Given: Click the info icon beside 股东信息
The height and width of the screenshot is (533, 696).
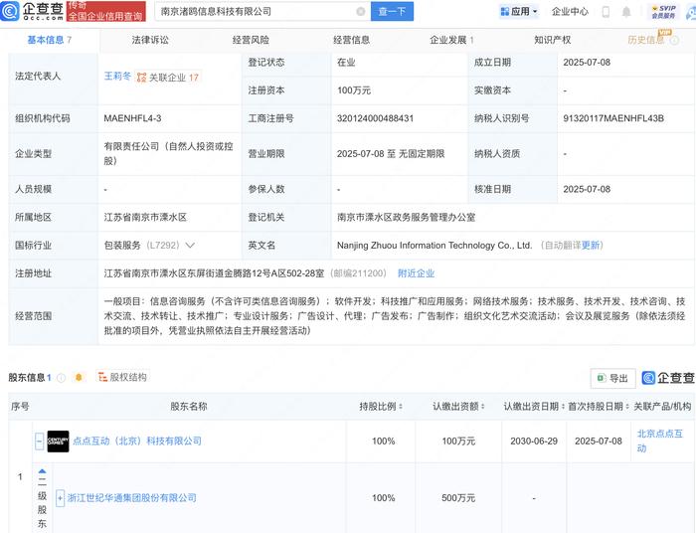Looking at the screenshot, I should 62,378.
